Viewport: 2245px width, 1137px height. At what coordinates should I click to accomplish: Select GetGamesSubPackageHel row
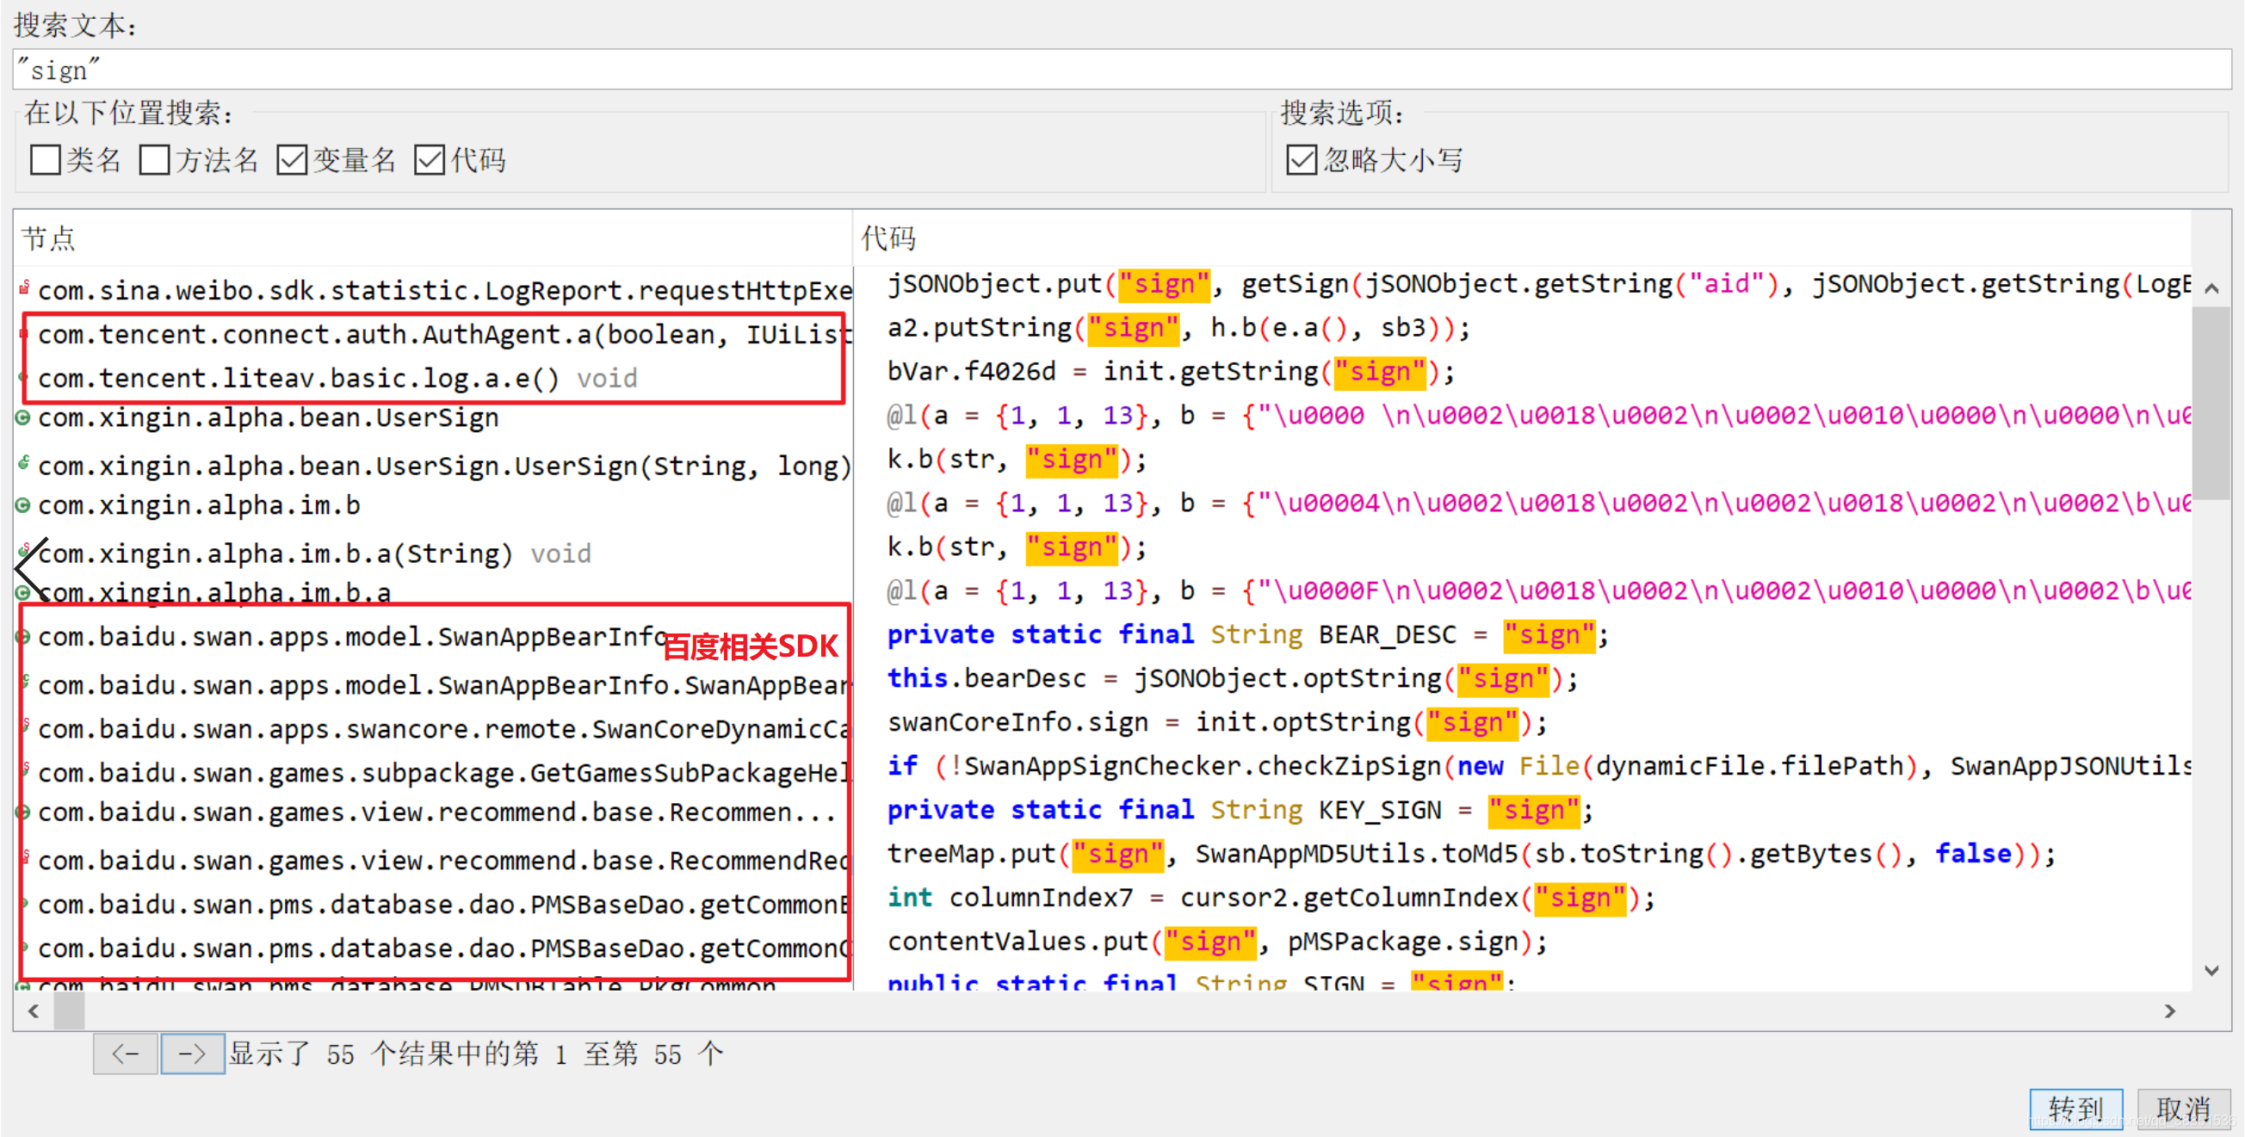[x=433, y=773]
